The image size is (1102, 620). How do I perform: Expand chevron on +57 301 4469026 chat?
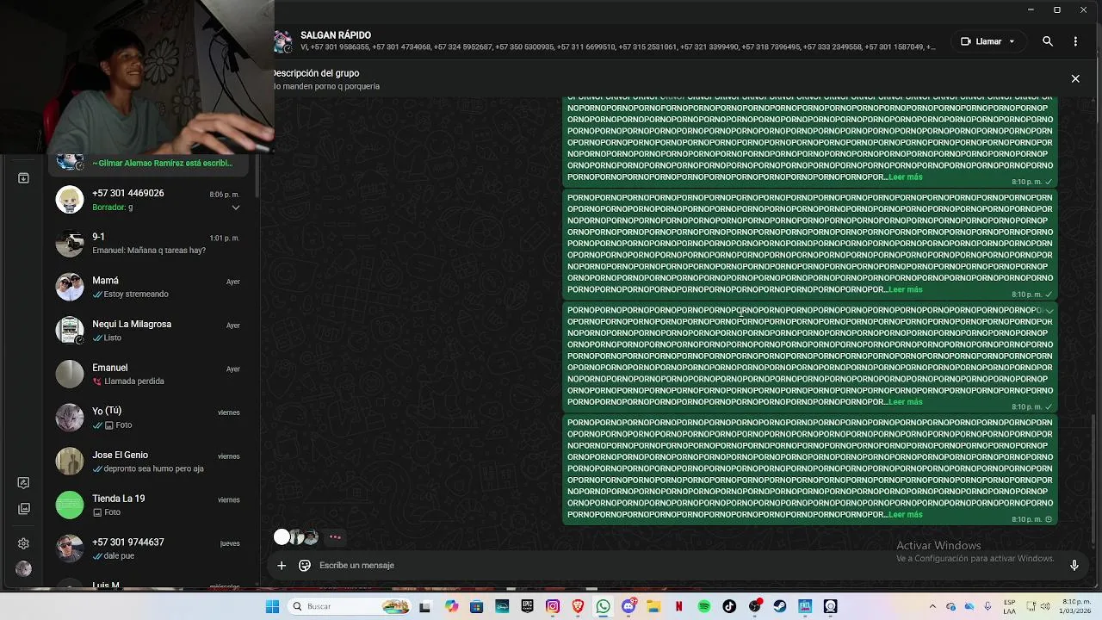click(235, 208)
